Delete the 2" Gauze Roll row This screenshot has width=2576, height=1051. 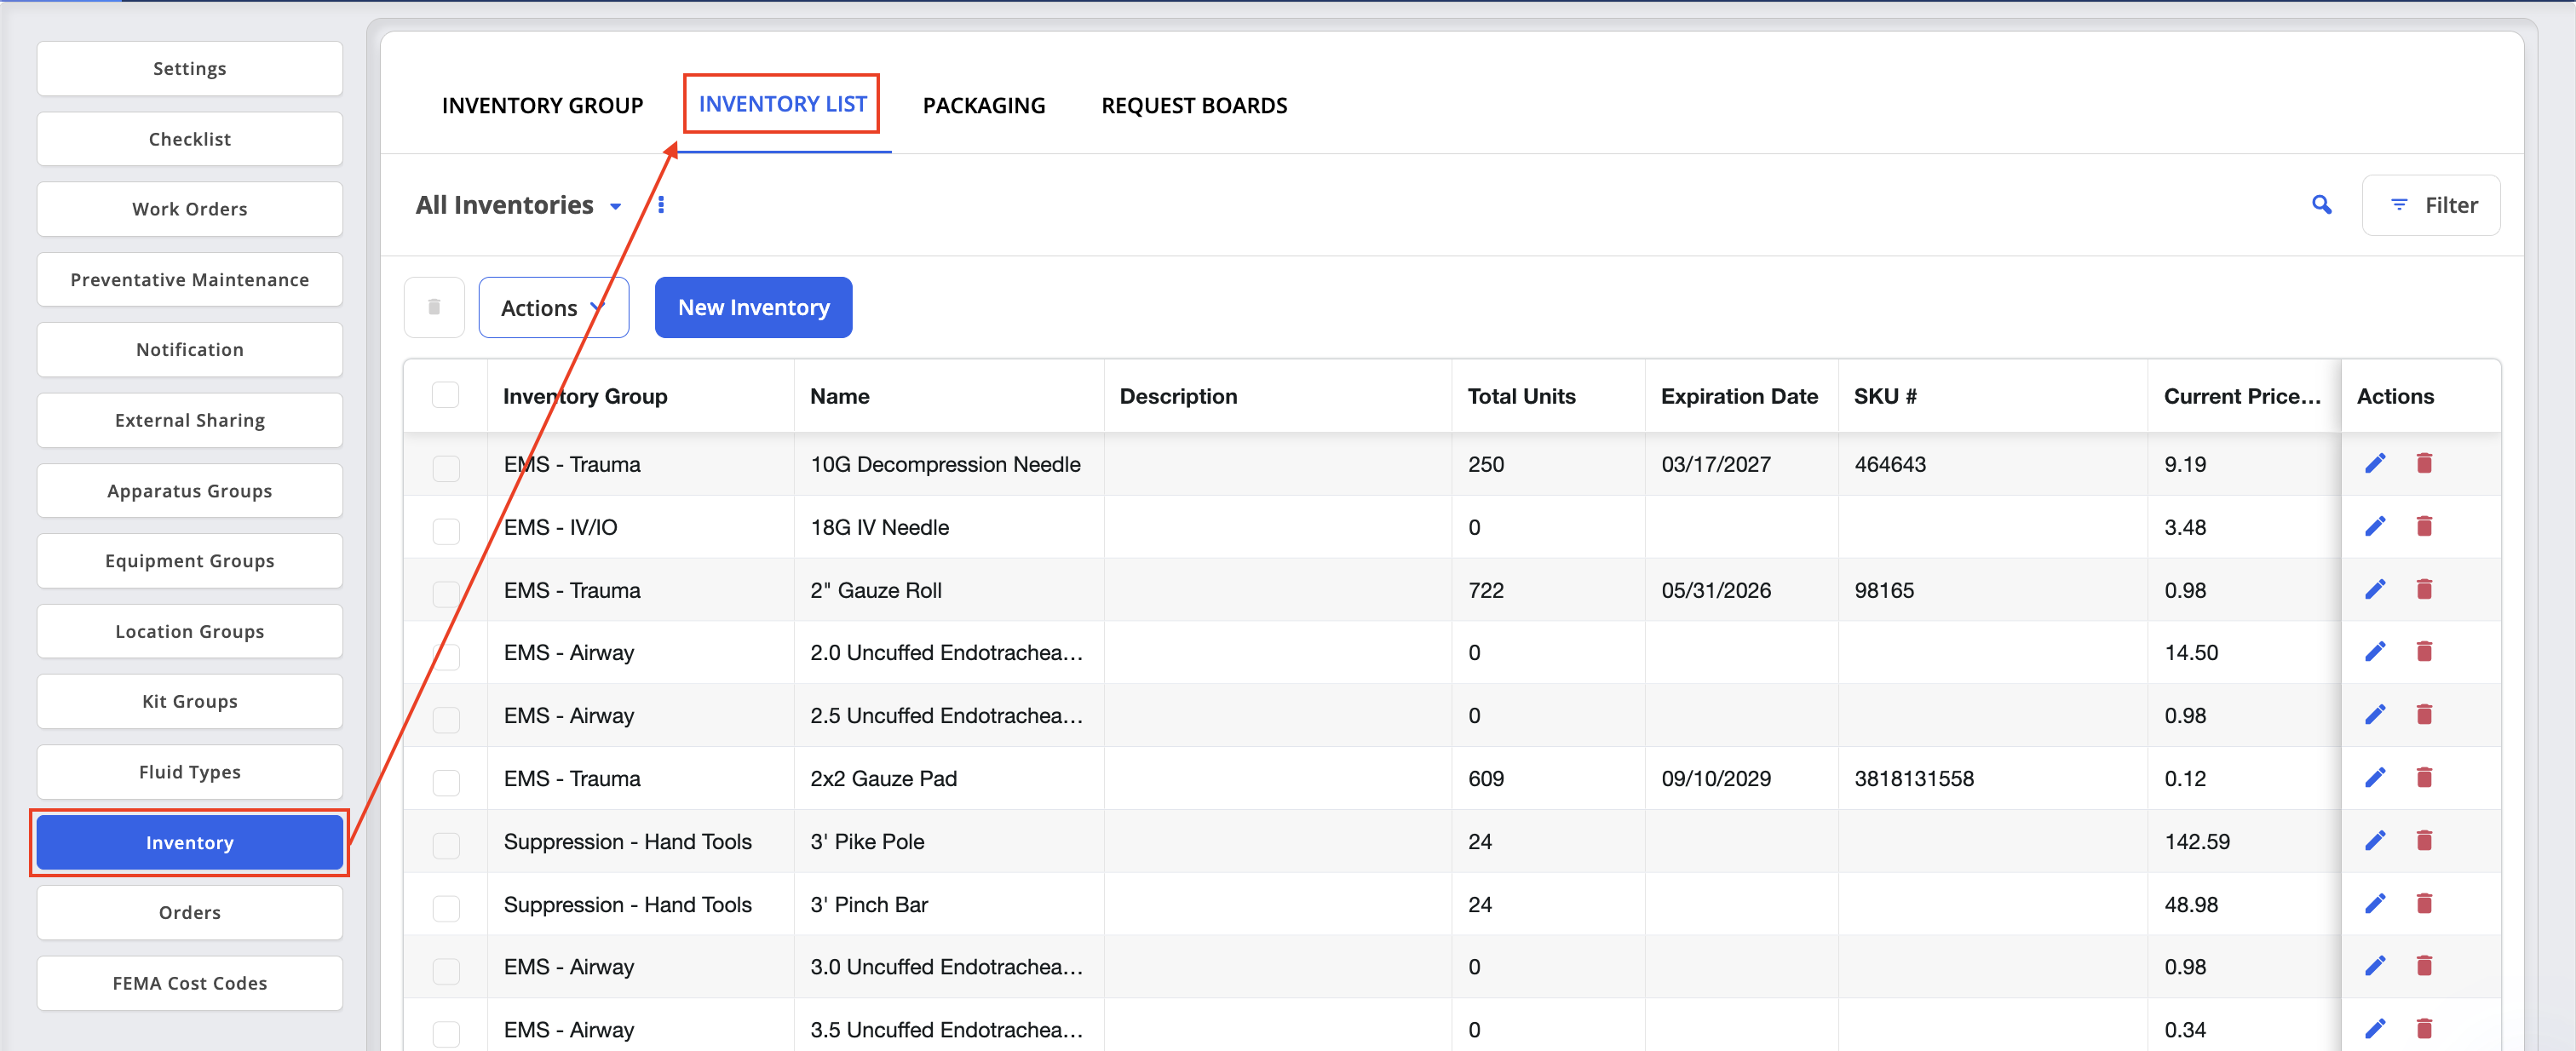(2424, 589)
